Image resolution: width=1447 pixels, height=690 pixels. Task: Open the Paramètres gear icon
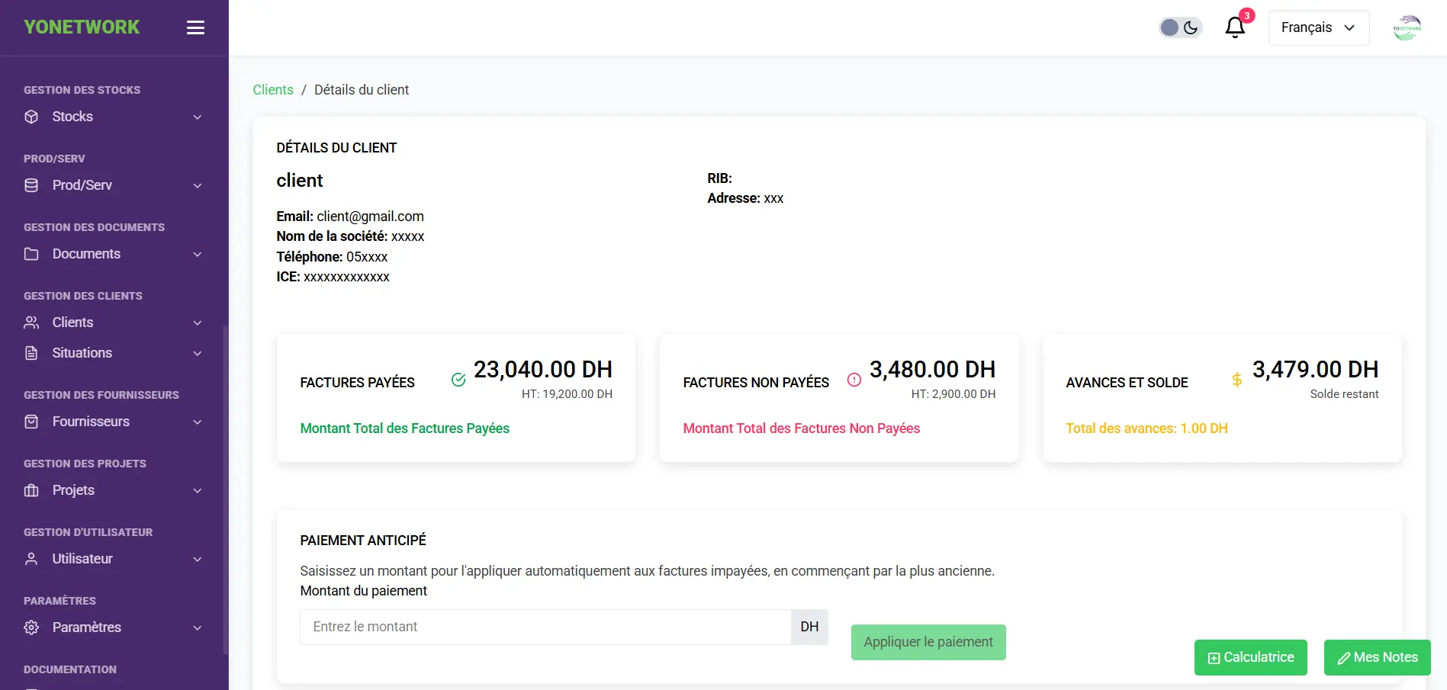tap(31, 627)
